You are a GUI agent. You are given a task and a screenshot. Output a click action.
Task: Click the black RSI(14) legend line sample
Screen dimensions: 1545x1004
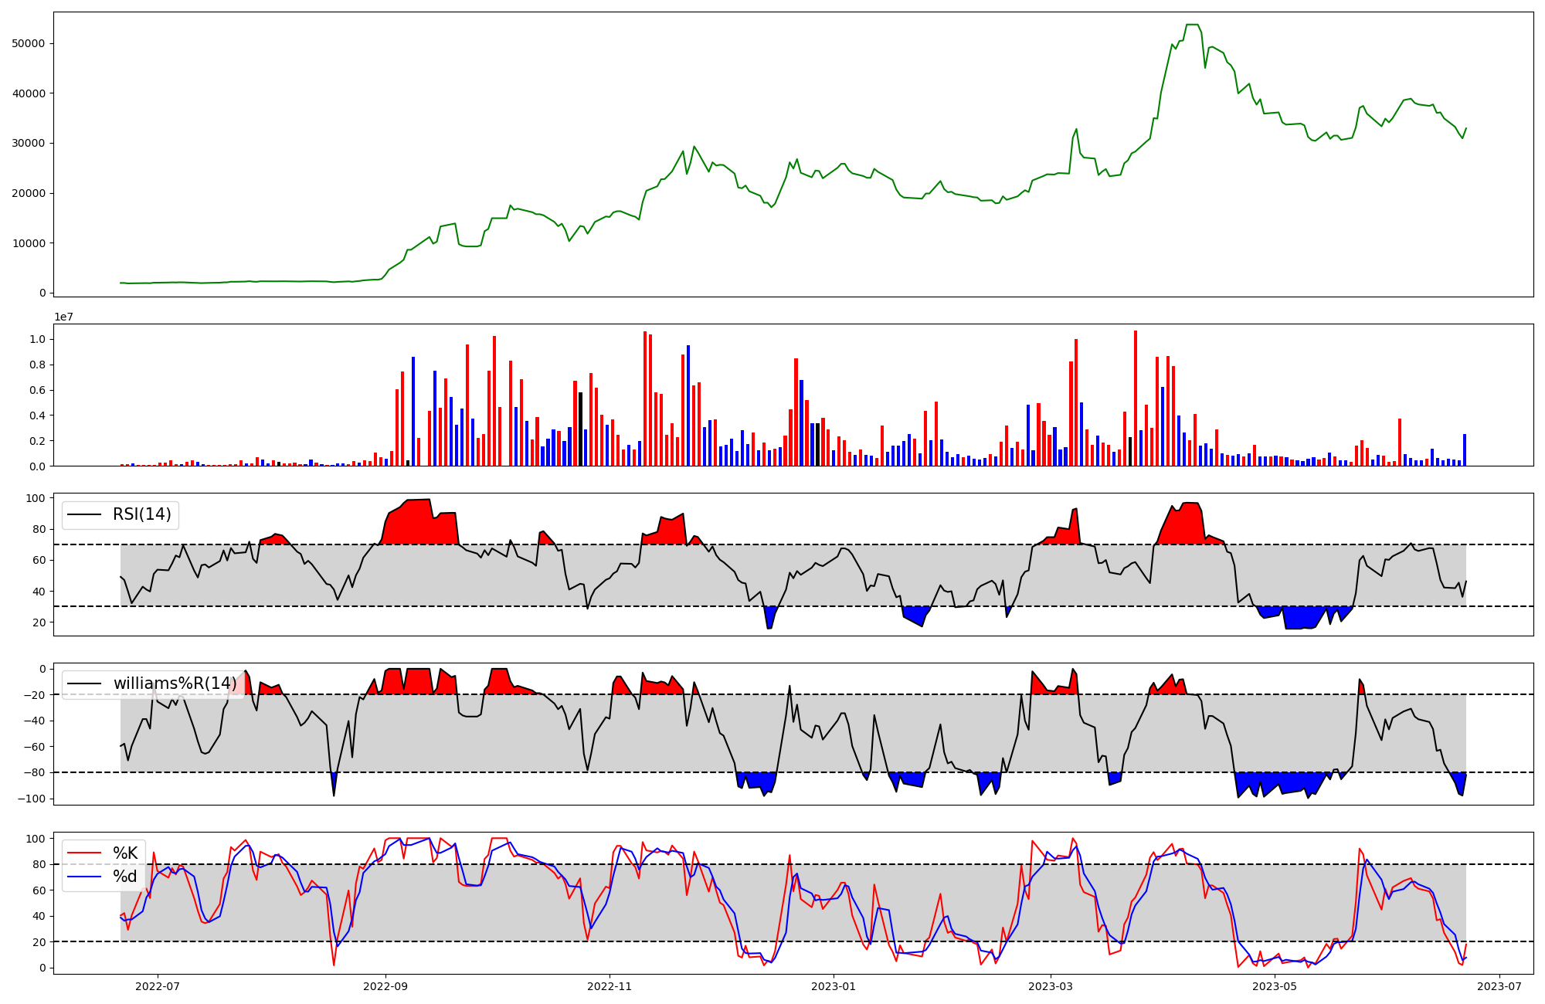tap(84, 514)
